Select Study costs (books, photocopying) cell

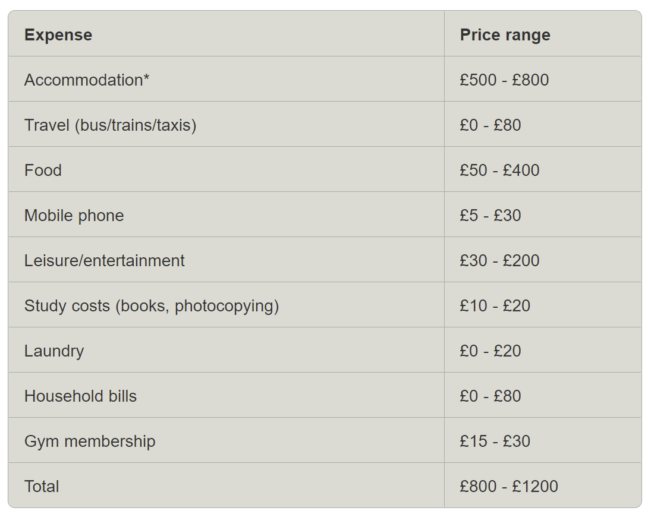226,304
